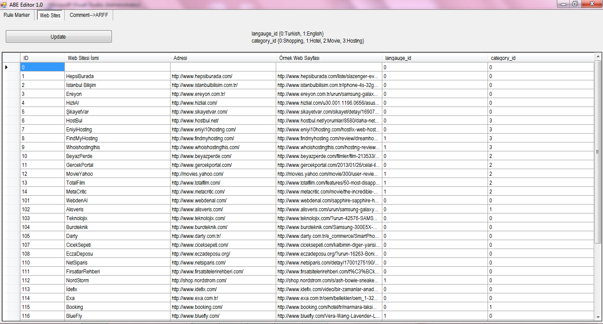This screenshot has width=603, height=324.
Task: Click the vertical scrollbar thumb
Action: coord(598,152)
